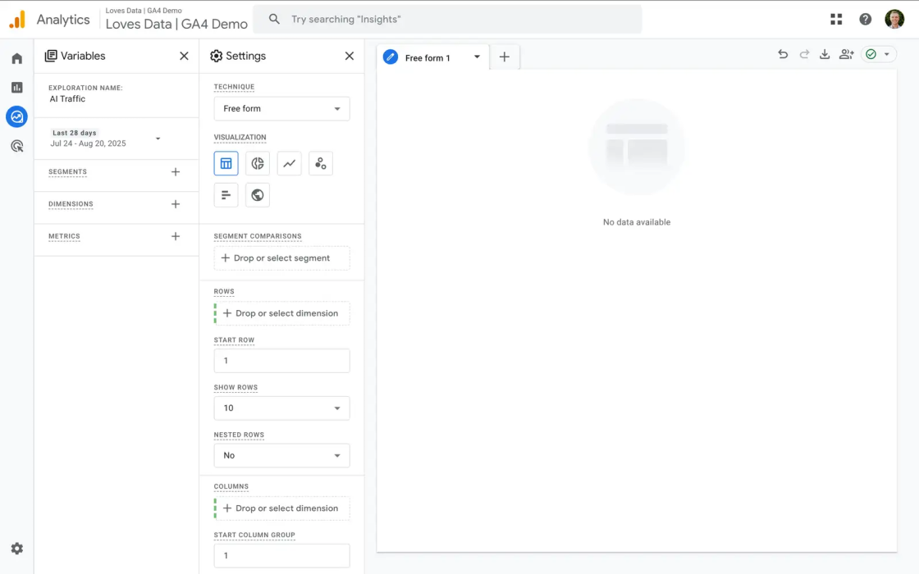The width and height of the screenshot is (919, 574).
Task: Open the Nested Rows dropdown
Action: click(x=281, y=455)
